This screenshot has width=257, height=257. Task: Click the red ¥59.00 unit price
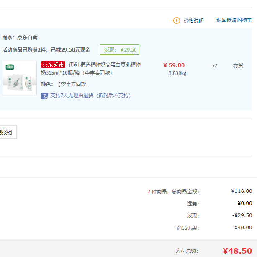(174, 65)
